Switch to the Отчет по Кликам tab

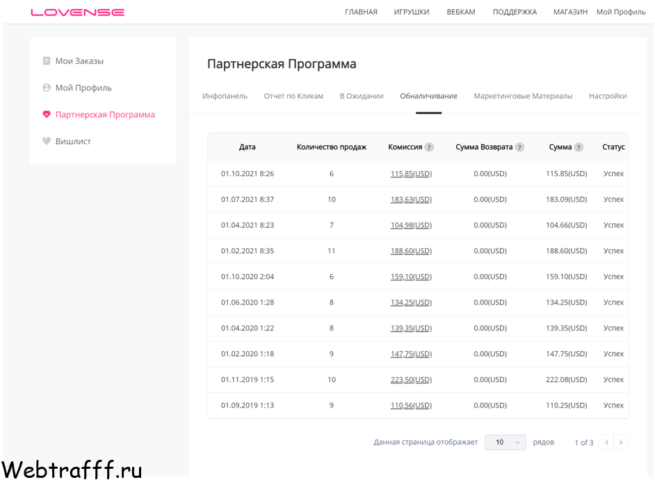click(293, 96)
